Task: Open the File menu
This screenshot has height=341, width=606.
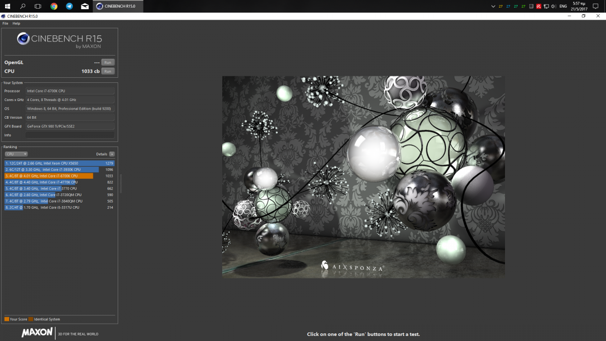Action: click(x=5, y=23)
